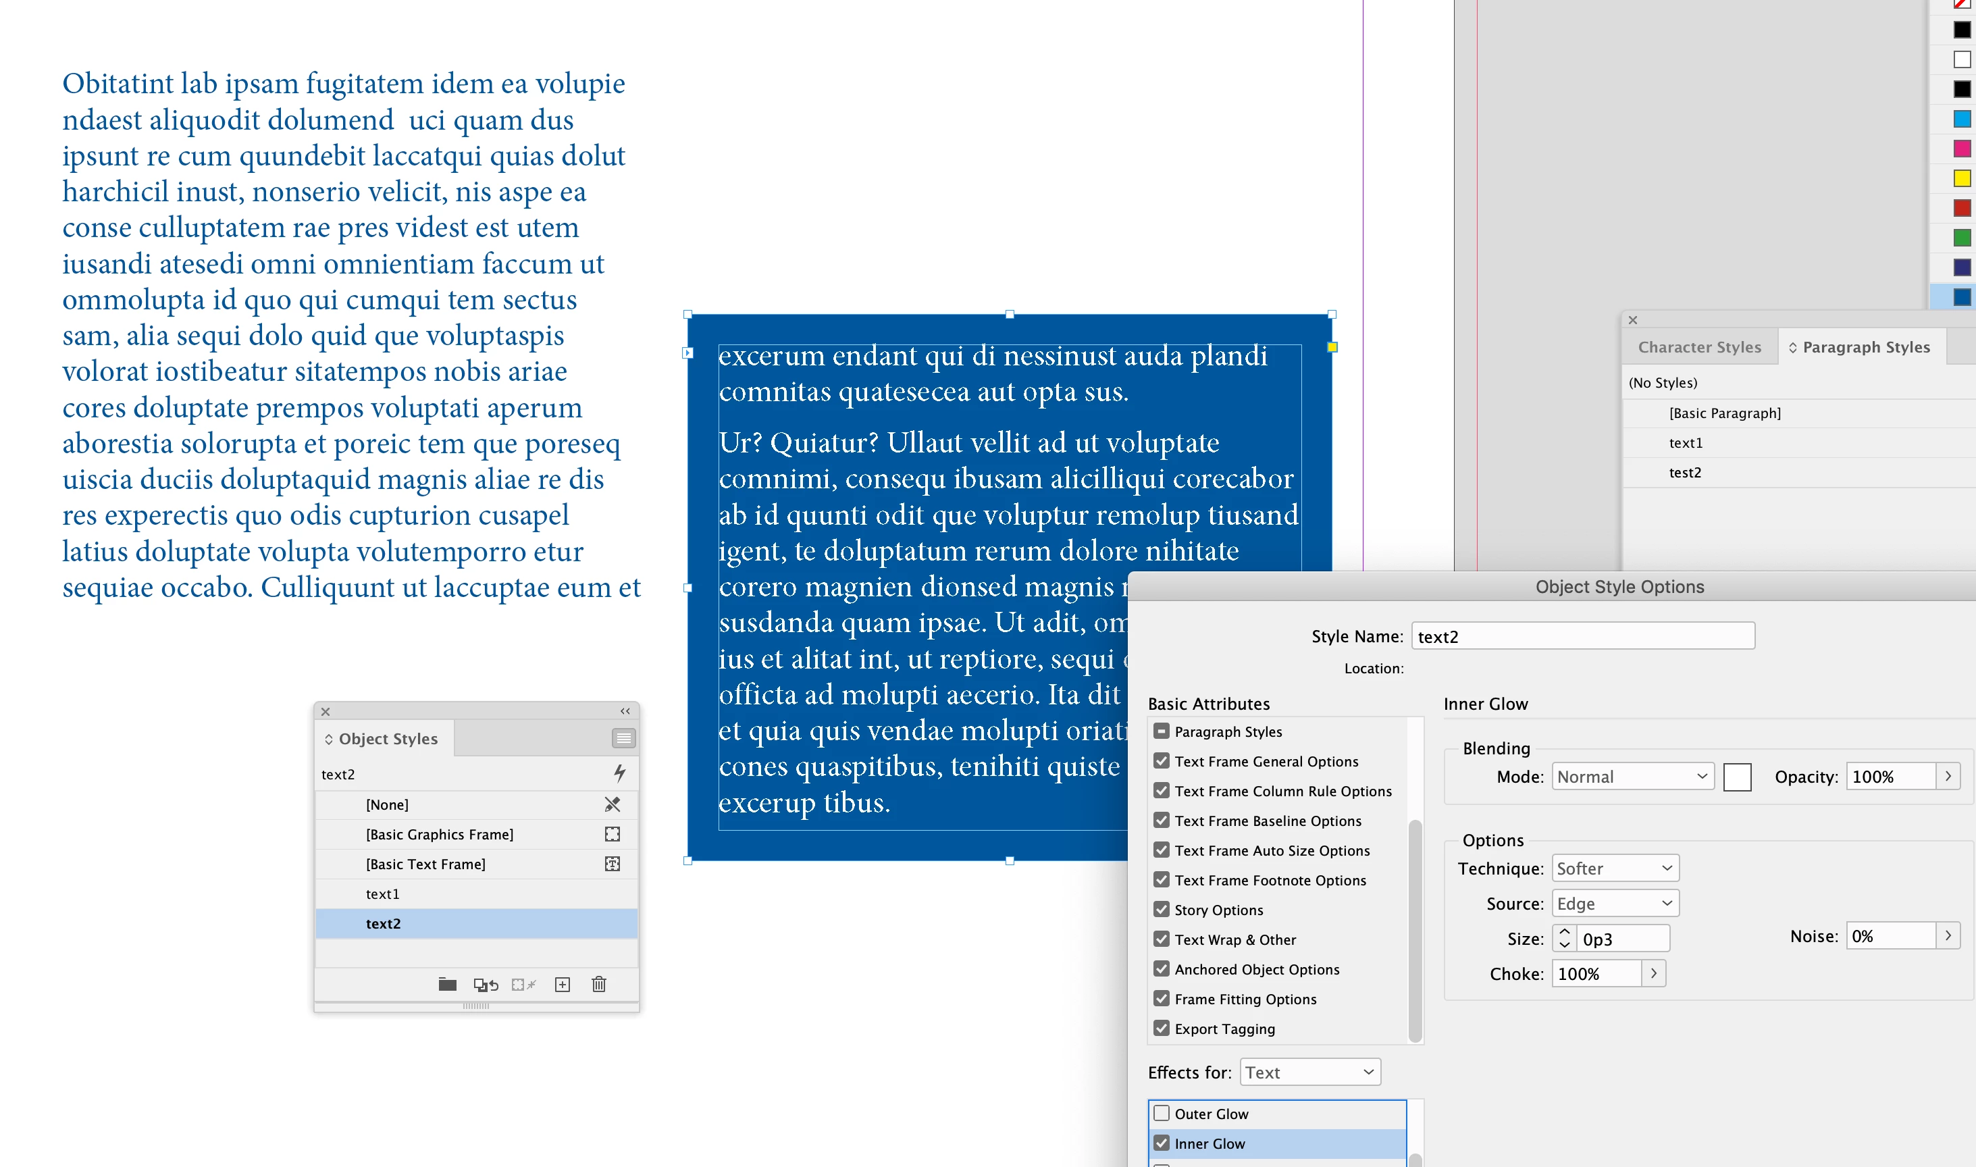The image size is (1976, 1167).
Task: Uncheck Text Frame General Options
Action: pos(1162,760)
